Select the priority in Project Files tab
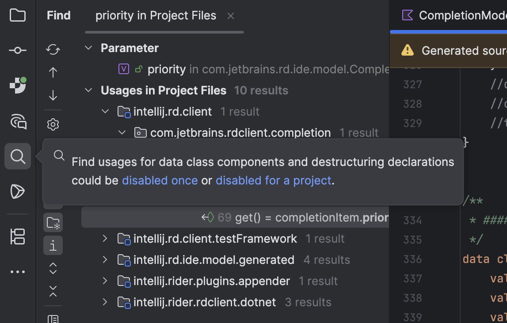 click(156, 15)
